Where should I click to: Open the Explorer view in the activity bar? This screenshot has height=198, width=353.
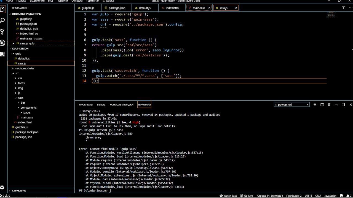point(2,9)
